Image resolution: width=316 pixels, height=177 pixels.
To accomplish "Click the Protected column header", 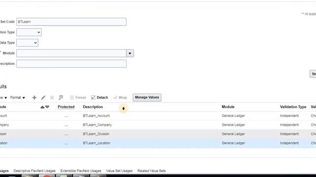I will [x=66, y=107].
